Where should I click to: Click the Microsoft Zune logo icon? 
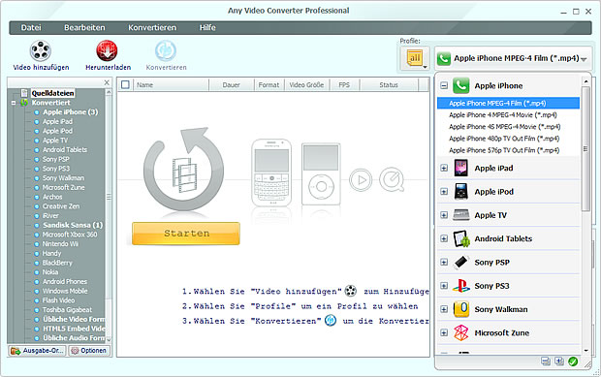point(461,333)
